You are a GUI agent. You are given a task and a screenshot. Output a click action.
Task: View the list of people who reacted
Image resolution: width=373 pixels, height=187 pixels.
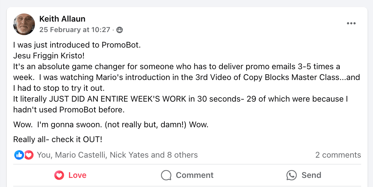point(117,155)
